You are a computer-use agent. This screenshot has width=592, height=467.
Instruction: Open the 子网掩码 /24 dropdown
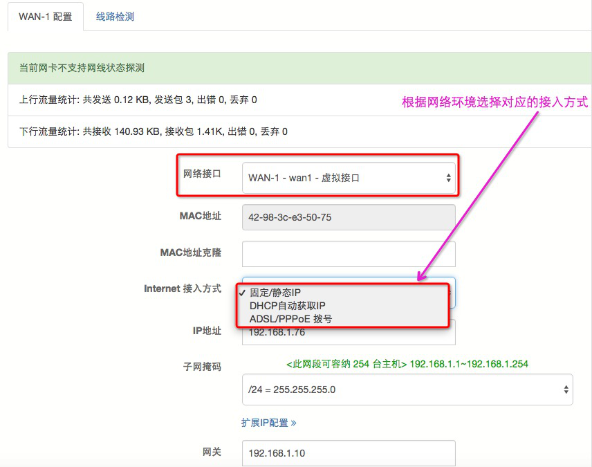[407, 390]
